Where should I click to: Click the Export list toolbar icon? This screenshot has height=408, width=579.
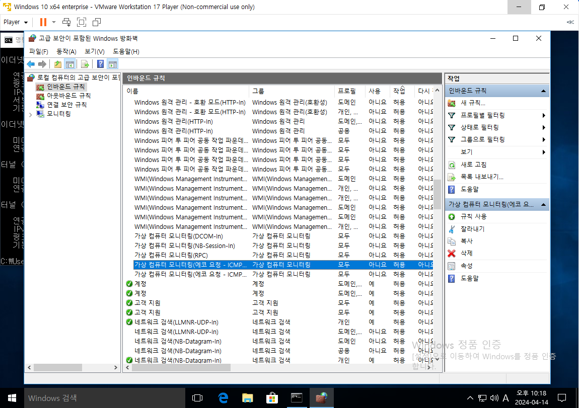click(x=85, y=64)
